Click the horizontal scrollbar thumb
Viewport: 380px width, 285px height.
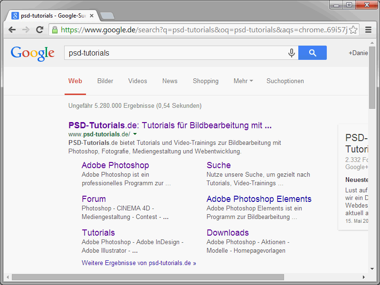[x=148, y=277]
